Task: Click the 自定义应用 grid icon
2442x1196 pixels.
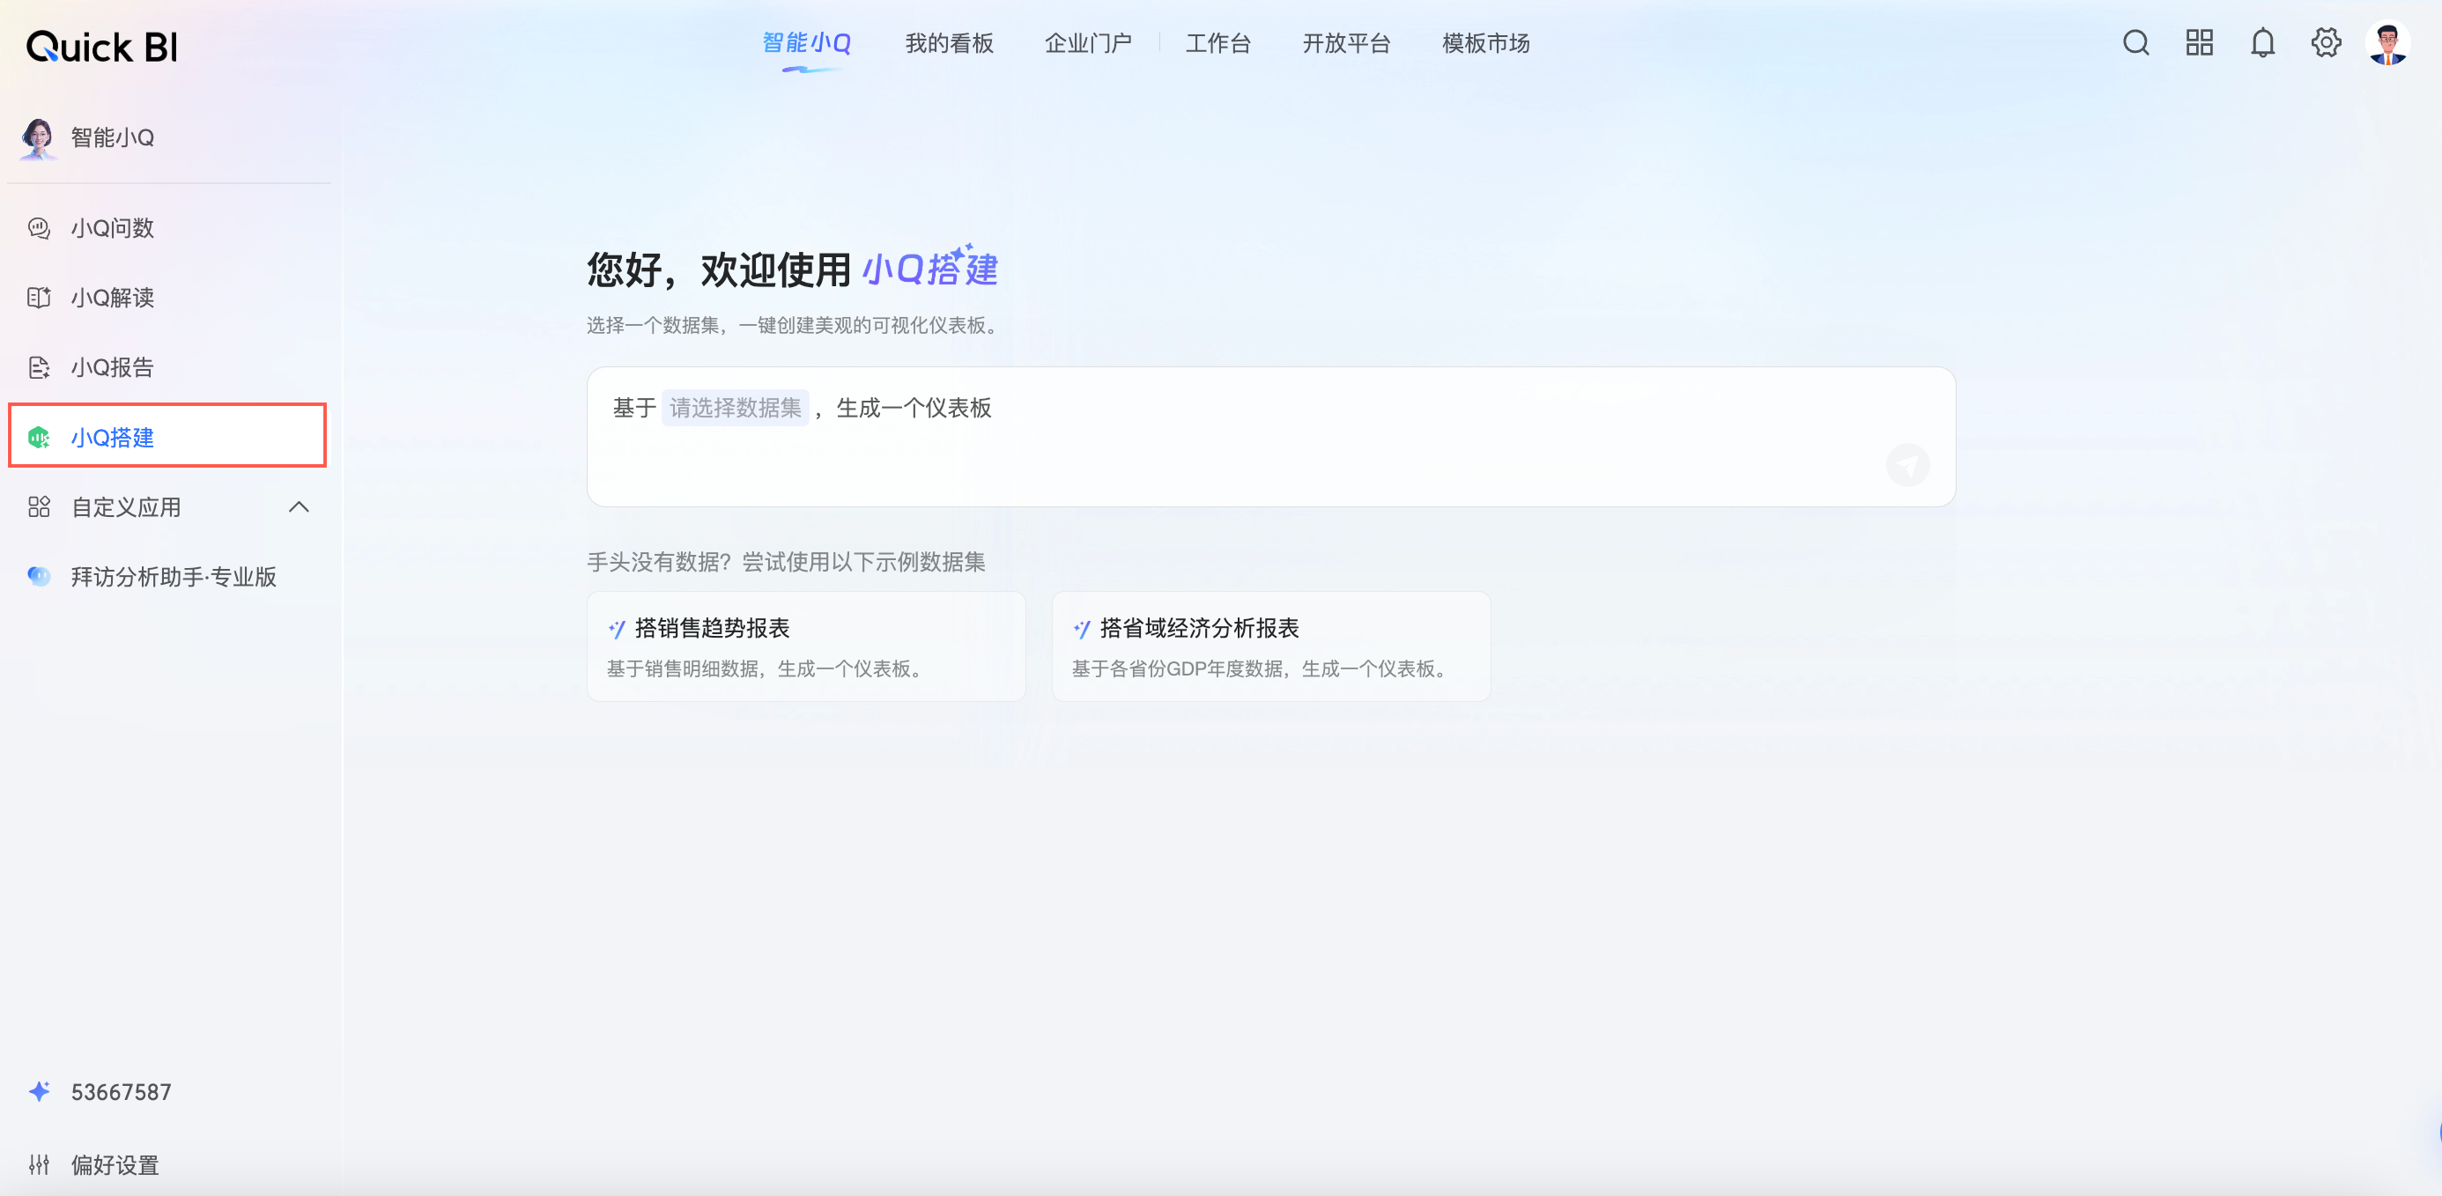Action: (x=39, y=507)
